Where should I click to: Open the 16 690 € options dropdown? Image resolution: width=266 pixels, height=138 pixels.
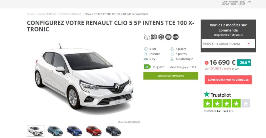click(x=228, y=44)
